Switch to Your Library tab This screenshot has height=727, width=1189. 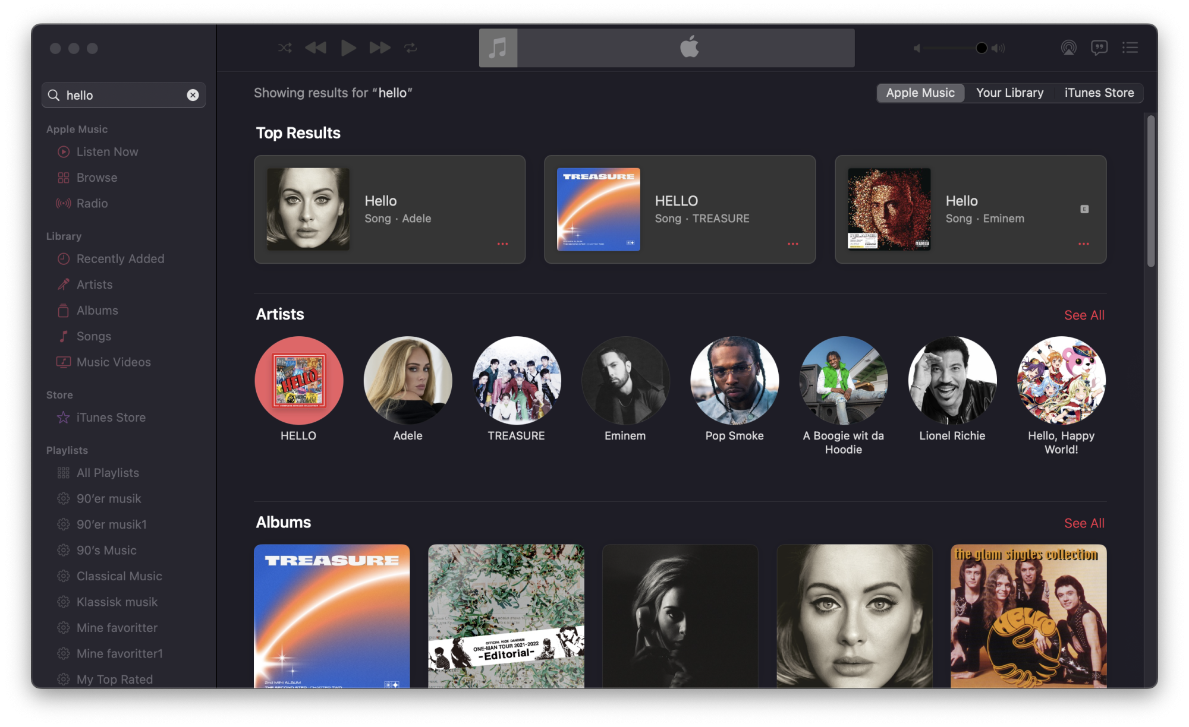pos(1009,93)
